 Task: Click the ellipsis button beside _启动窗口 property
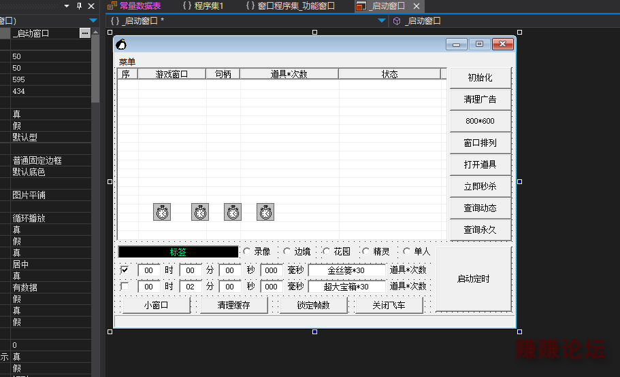[x=84, y=33]
